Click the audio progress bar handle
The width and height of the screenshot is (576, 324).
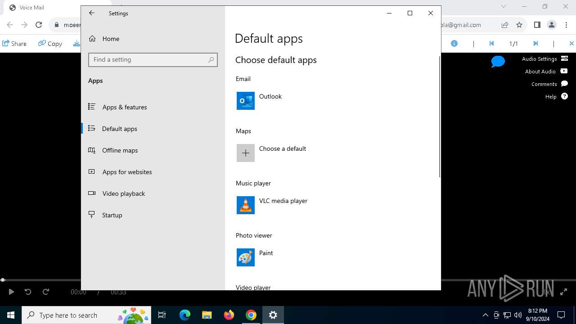tap(3, 280)
